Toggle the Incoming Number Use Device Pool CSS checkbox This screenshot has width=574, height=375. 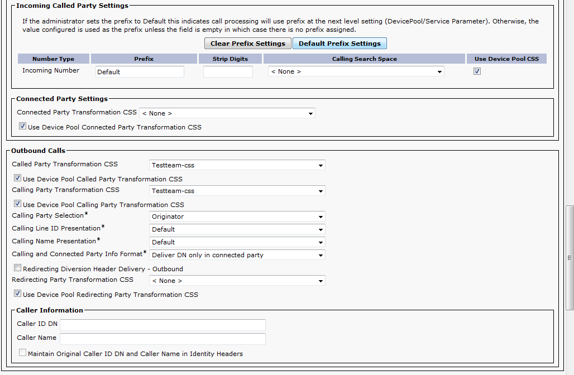[x=477, y=71]
